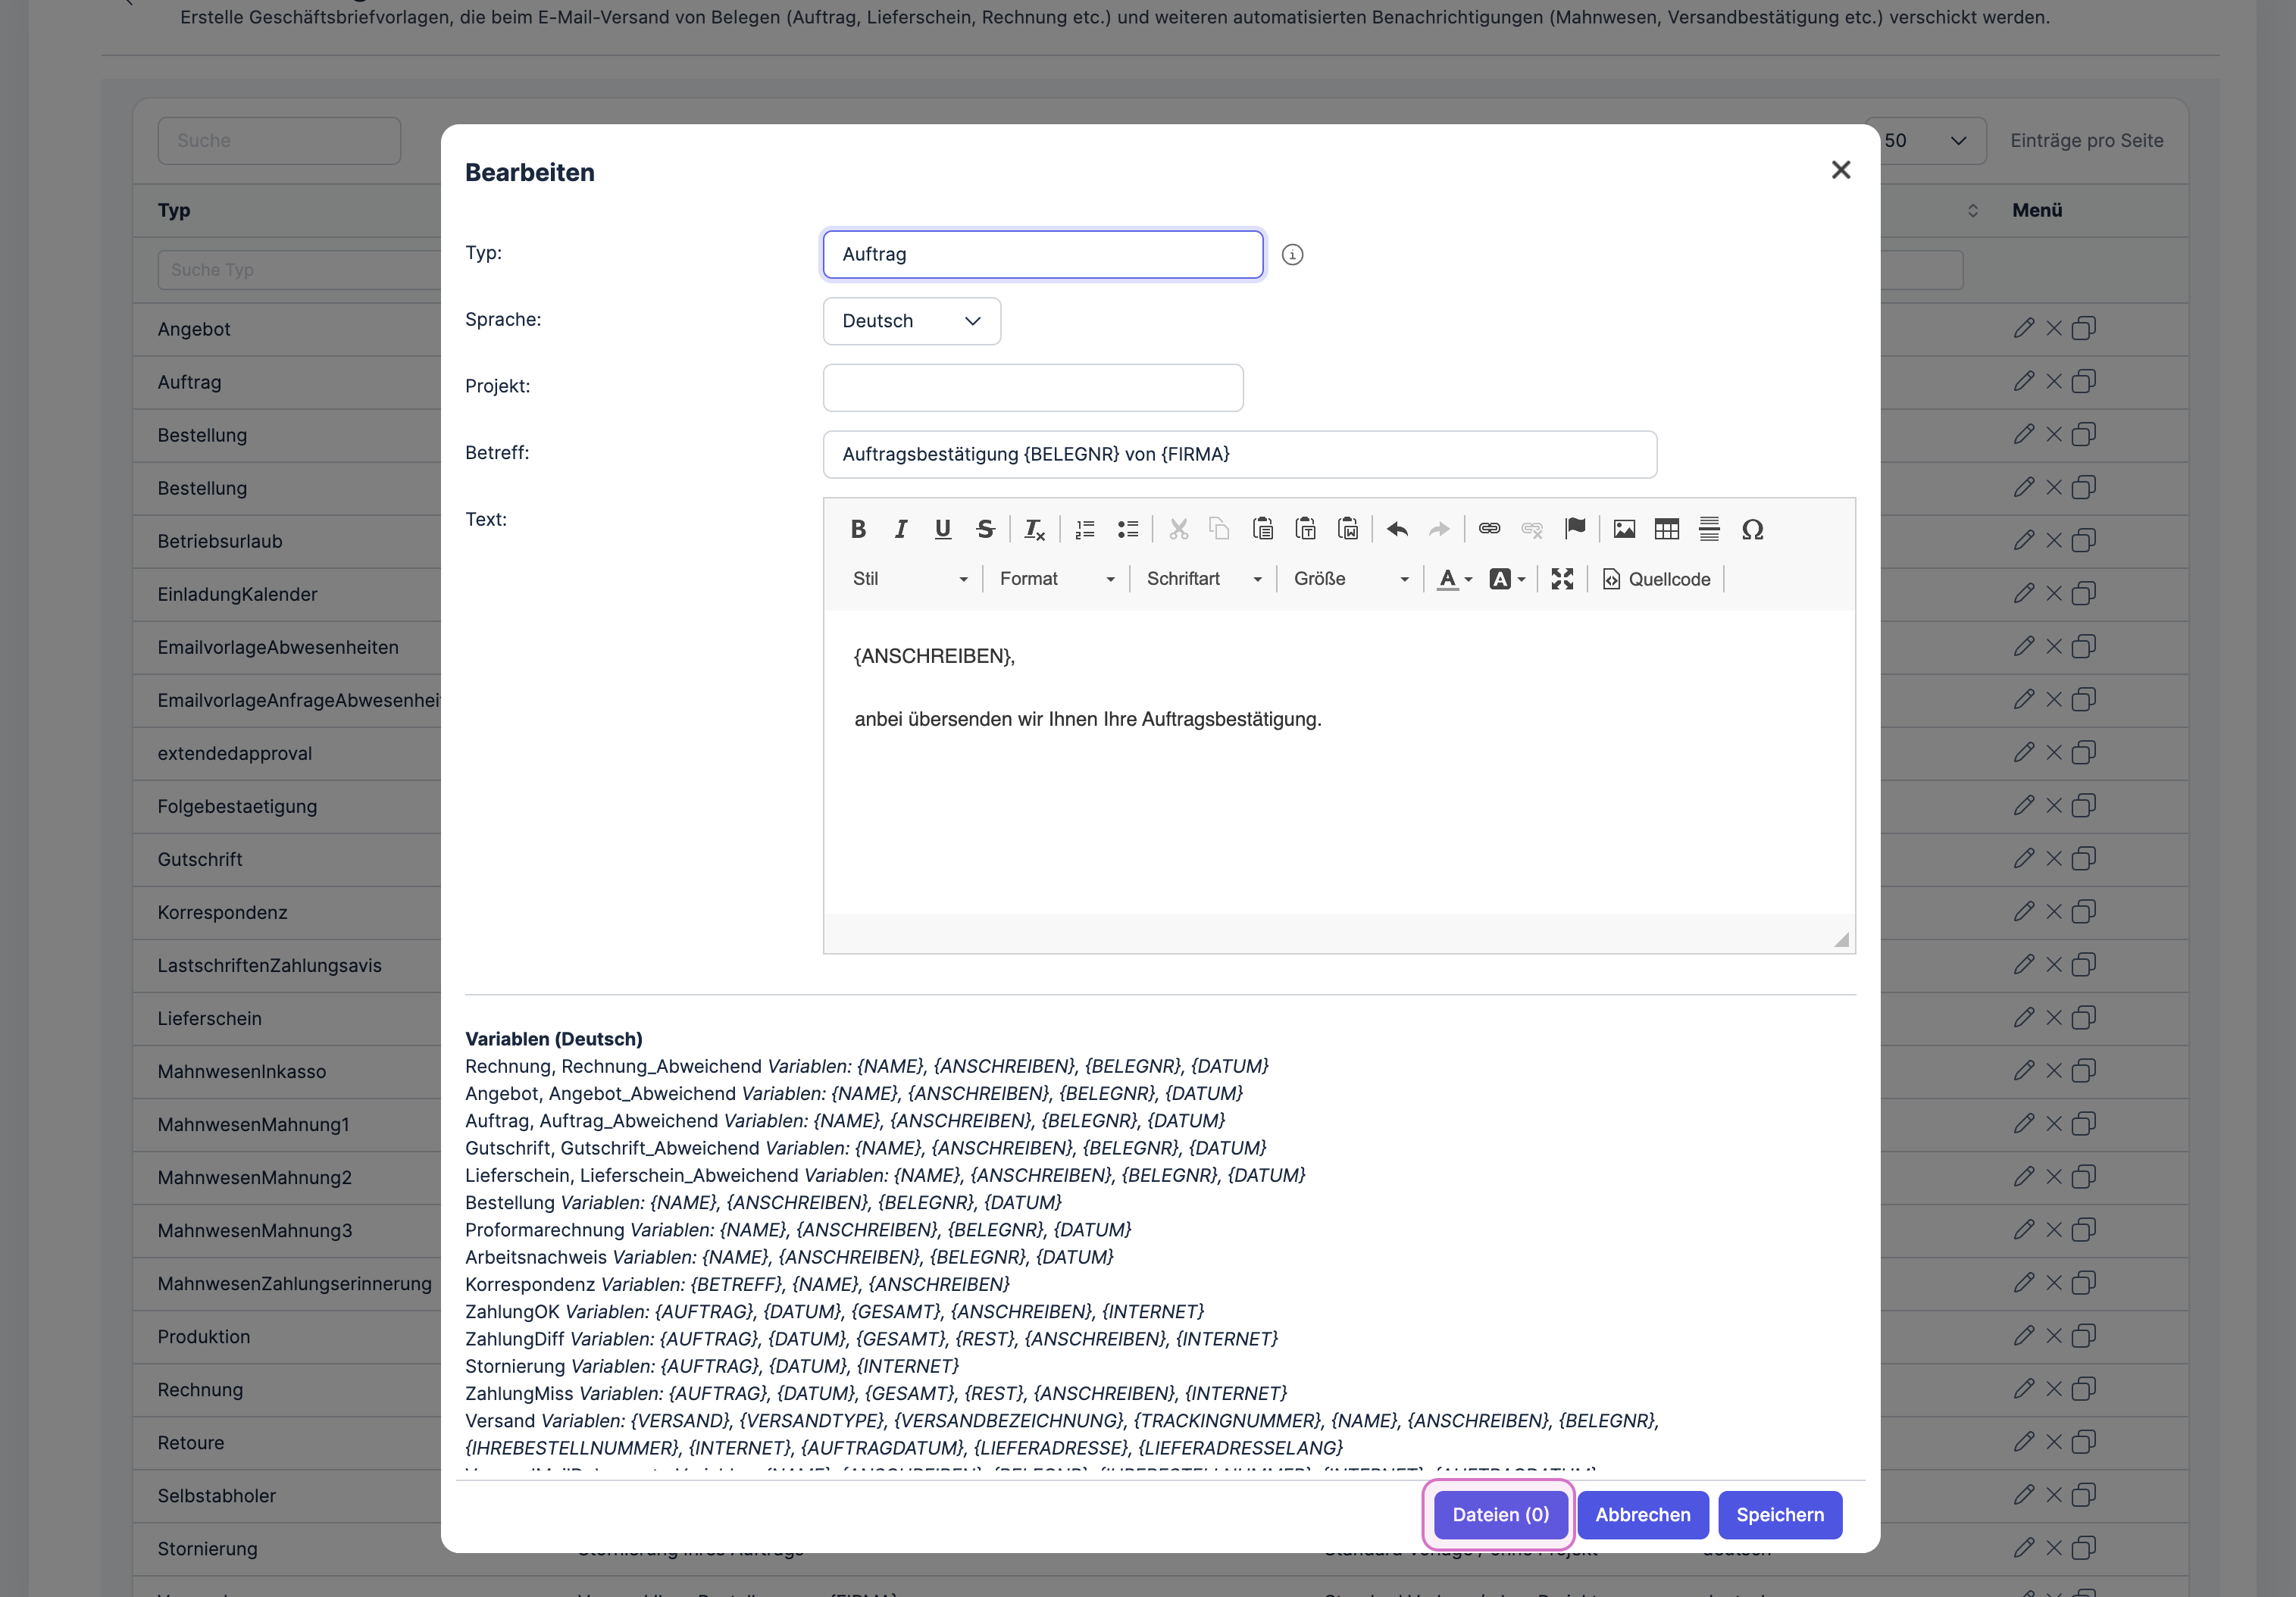Insert a link in the editor
The width and height of the screenshot is (2296, 1597).
(1489, 529)
